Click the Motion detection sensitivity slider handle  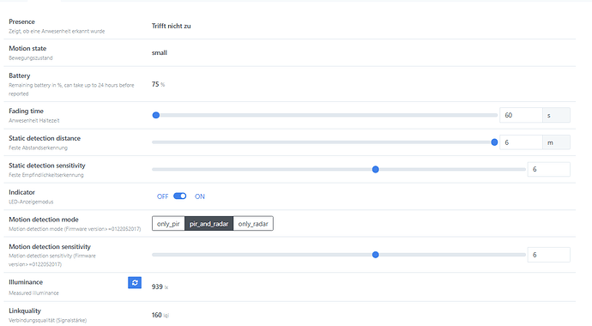tap(375, 255)
